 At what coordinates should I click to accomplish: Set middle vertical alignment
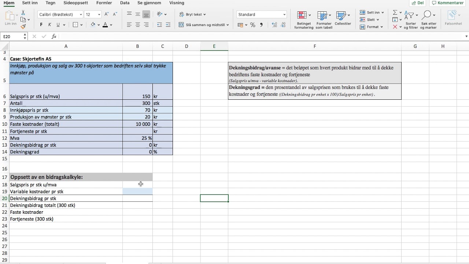(138, 14)
